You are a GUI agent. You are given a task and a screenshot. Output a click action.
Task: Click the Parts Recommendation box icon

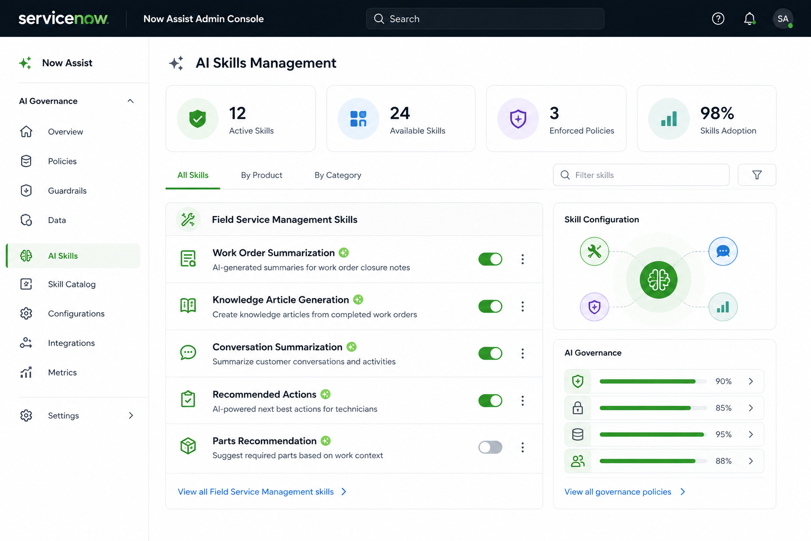point(188,446)
